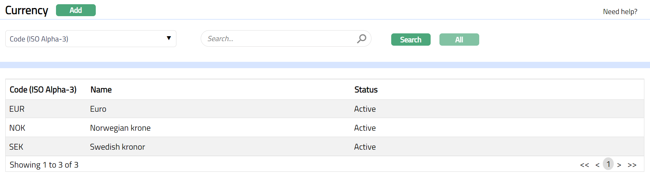The width and height of the screenshot is (650, 176).
Task: Select page 1 in pagination
Action: 608,164
